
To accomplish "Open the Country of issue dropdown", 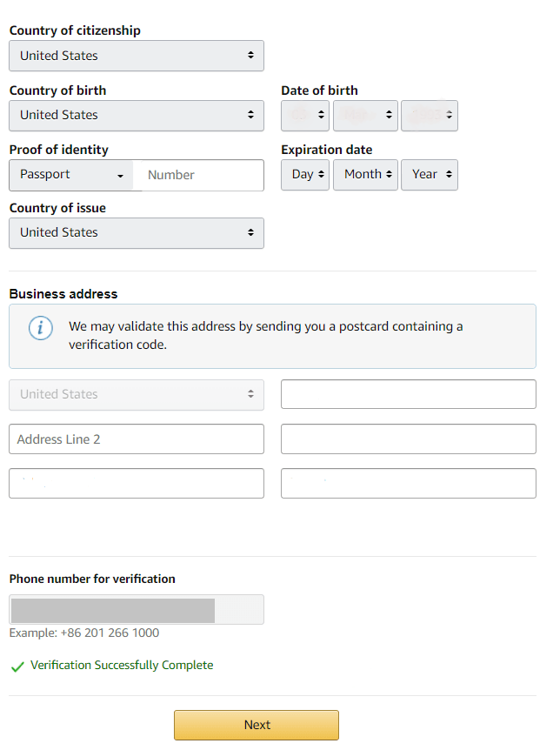I will pyautogui.click(x=136, y=232).
